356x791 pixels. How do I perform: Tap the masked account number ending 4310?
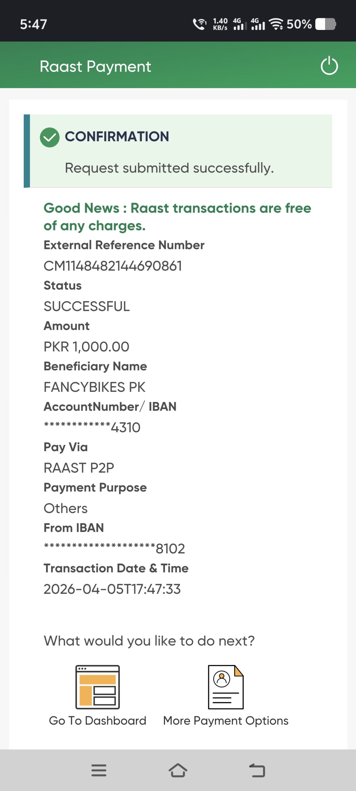(x=92, y=428)
